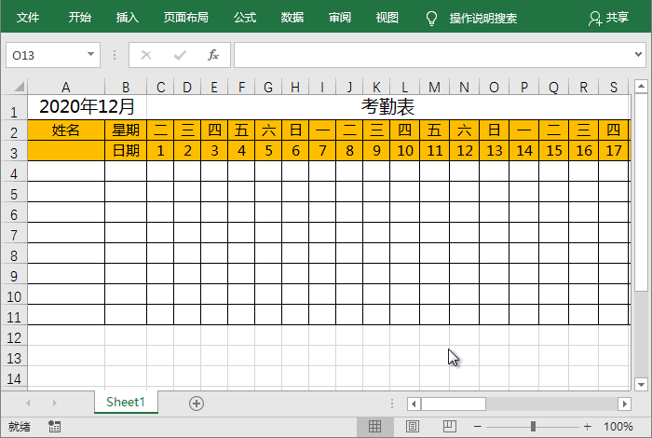This screenshot has height=438, width=652.
Task: Expand the Name Box dropdown arrow
Action: [x=90, y=54]
